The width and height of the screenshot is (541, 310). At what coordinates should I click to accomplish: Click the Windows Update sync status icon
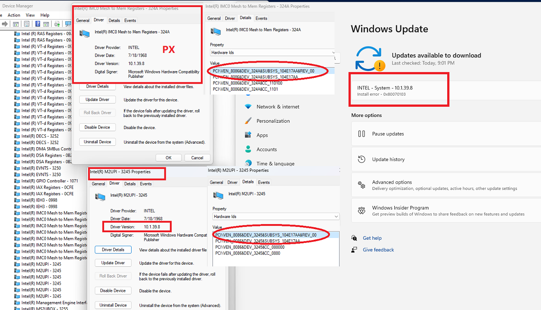(x=370, y=59)
